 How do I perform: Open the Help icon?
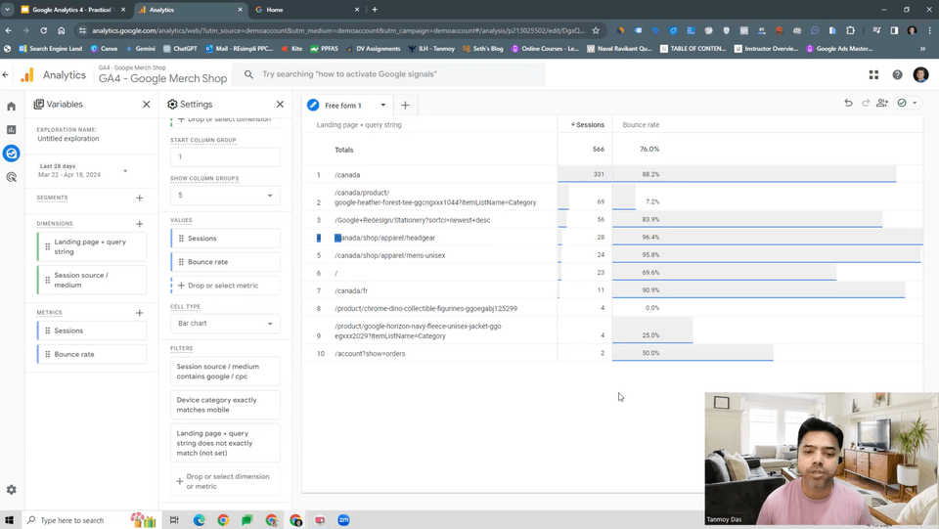pos(897,74)
